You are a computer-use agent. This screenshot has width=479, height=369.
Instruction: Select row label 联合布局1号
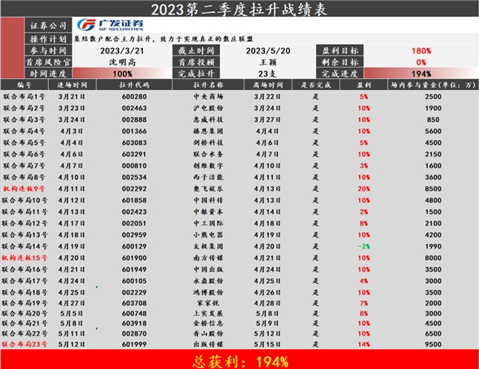pyautogui.click(x=24, y=96)
